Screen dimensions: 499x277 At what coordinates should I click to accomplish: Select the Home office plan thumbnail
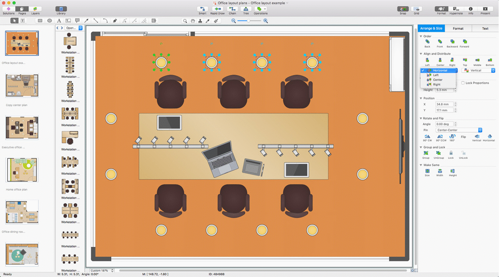22,170
